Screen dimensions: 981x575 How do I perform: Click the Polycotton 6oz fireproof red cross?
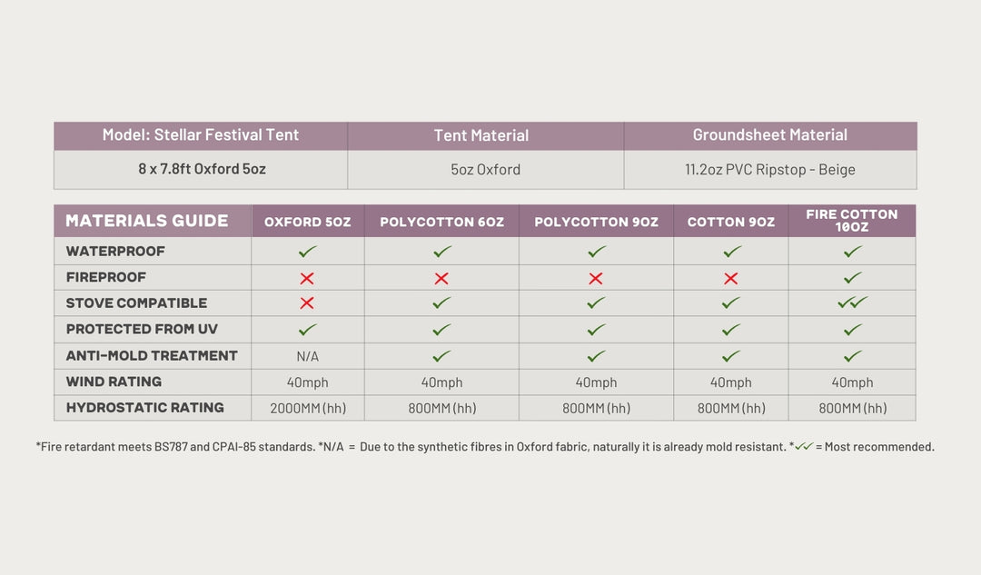click(441, 278)
